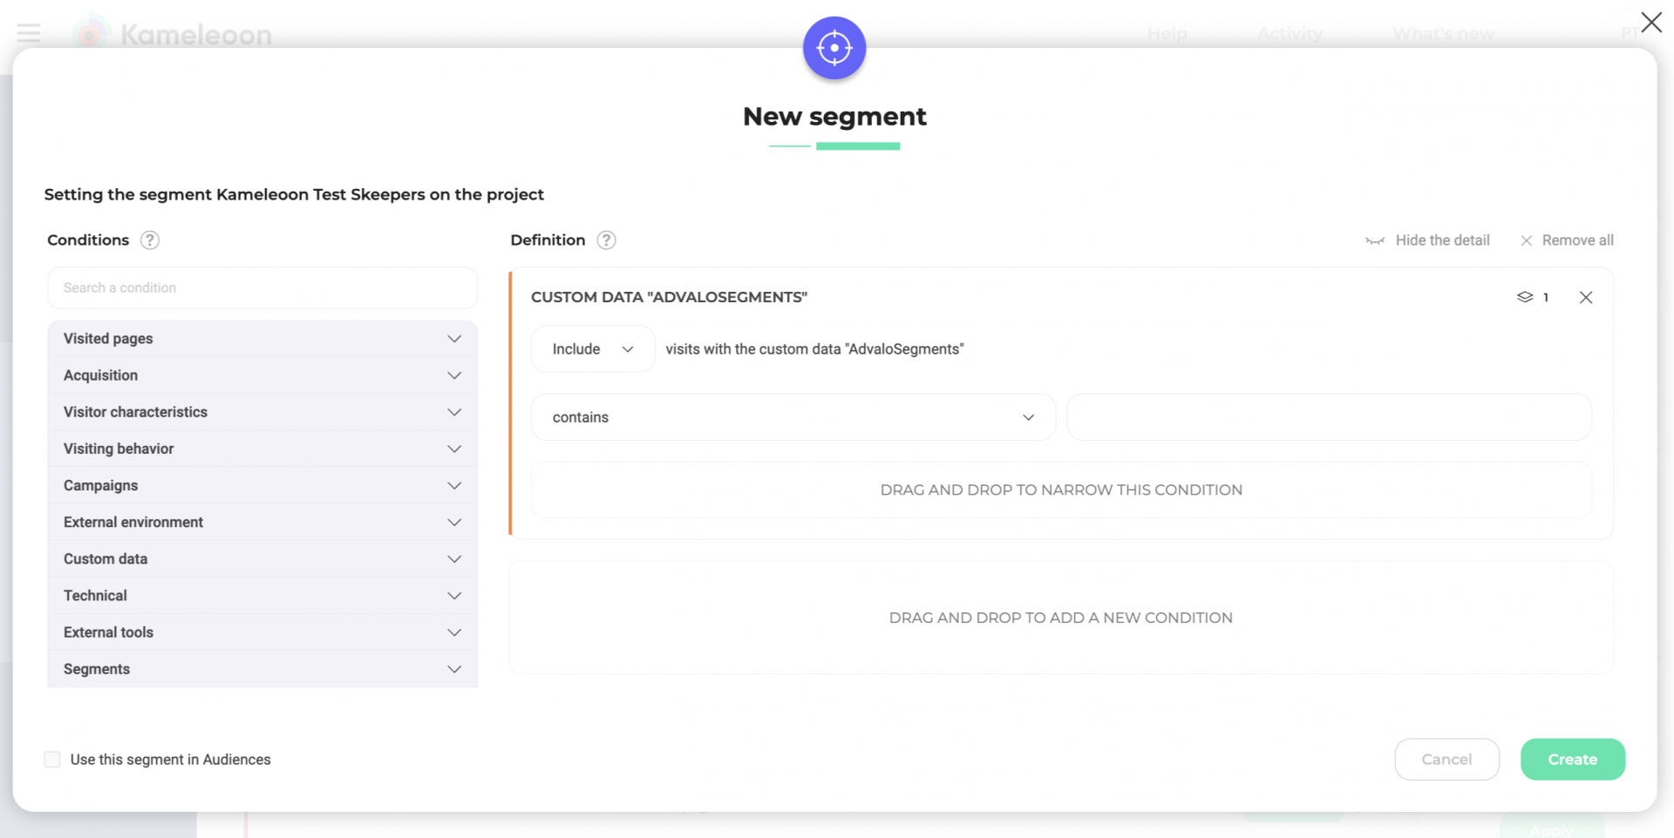Enable Use this segment in Audiences
This screenshot has height=838, width=1674.
click(x=53, y=760)
